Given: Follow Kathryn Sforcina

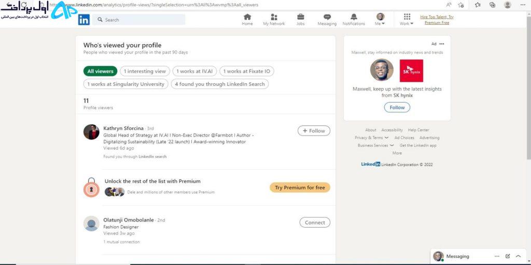Looking at the screenshot, I should coord(314,130).
